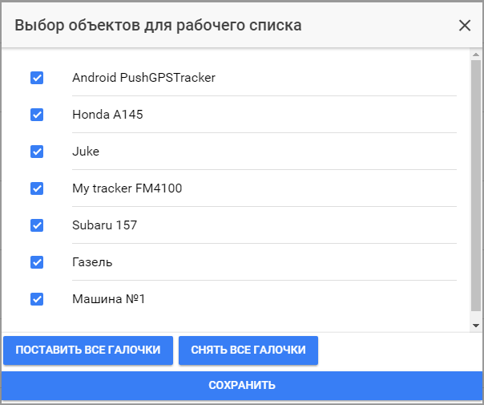
Task: Uncheck the Машина №1 checkbox
Action: pos(37,299)
